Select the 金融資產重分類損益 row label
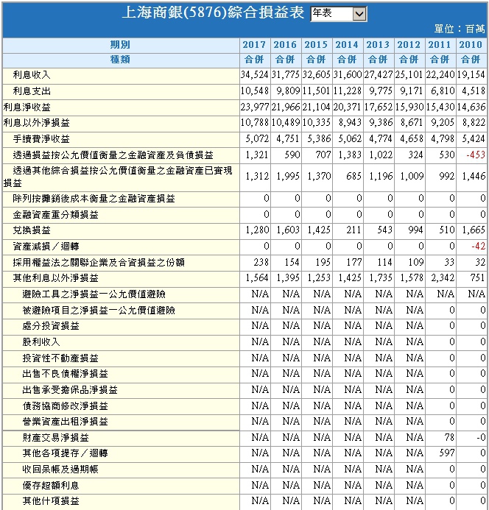 point(55,215)
